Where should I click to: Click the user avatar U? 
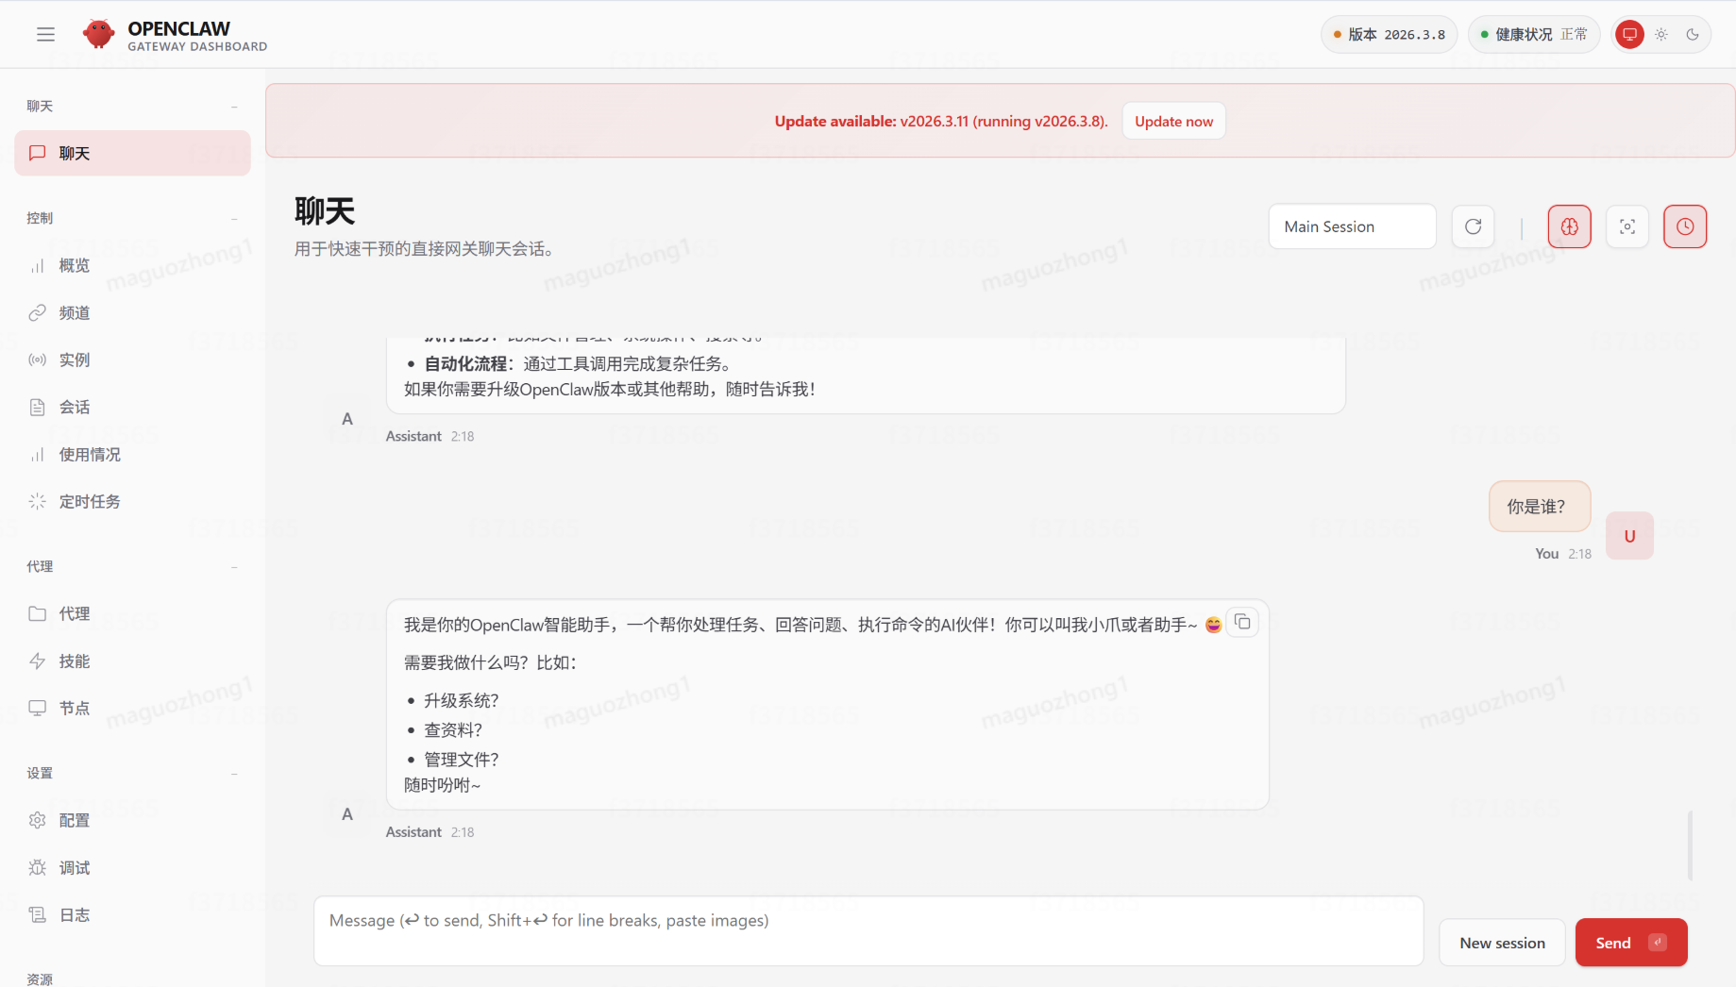1629,536
